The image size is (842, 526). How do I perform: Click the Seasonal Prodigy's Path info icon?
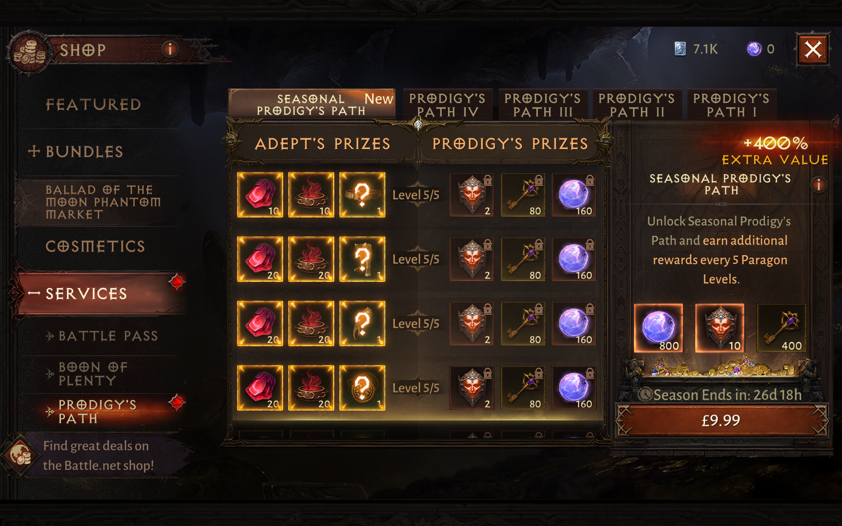click(818, 185)
